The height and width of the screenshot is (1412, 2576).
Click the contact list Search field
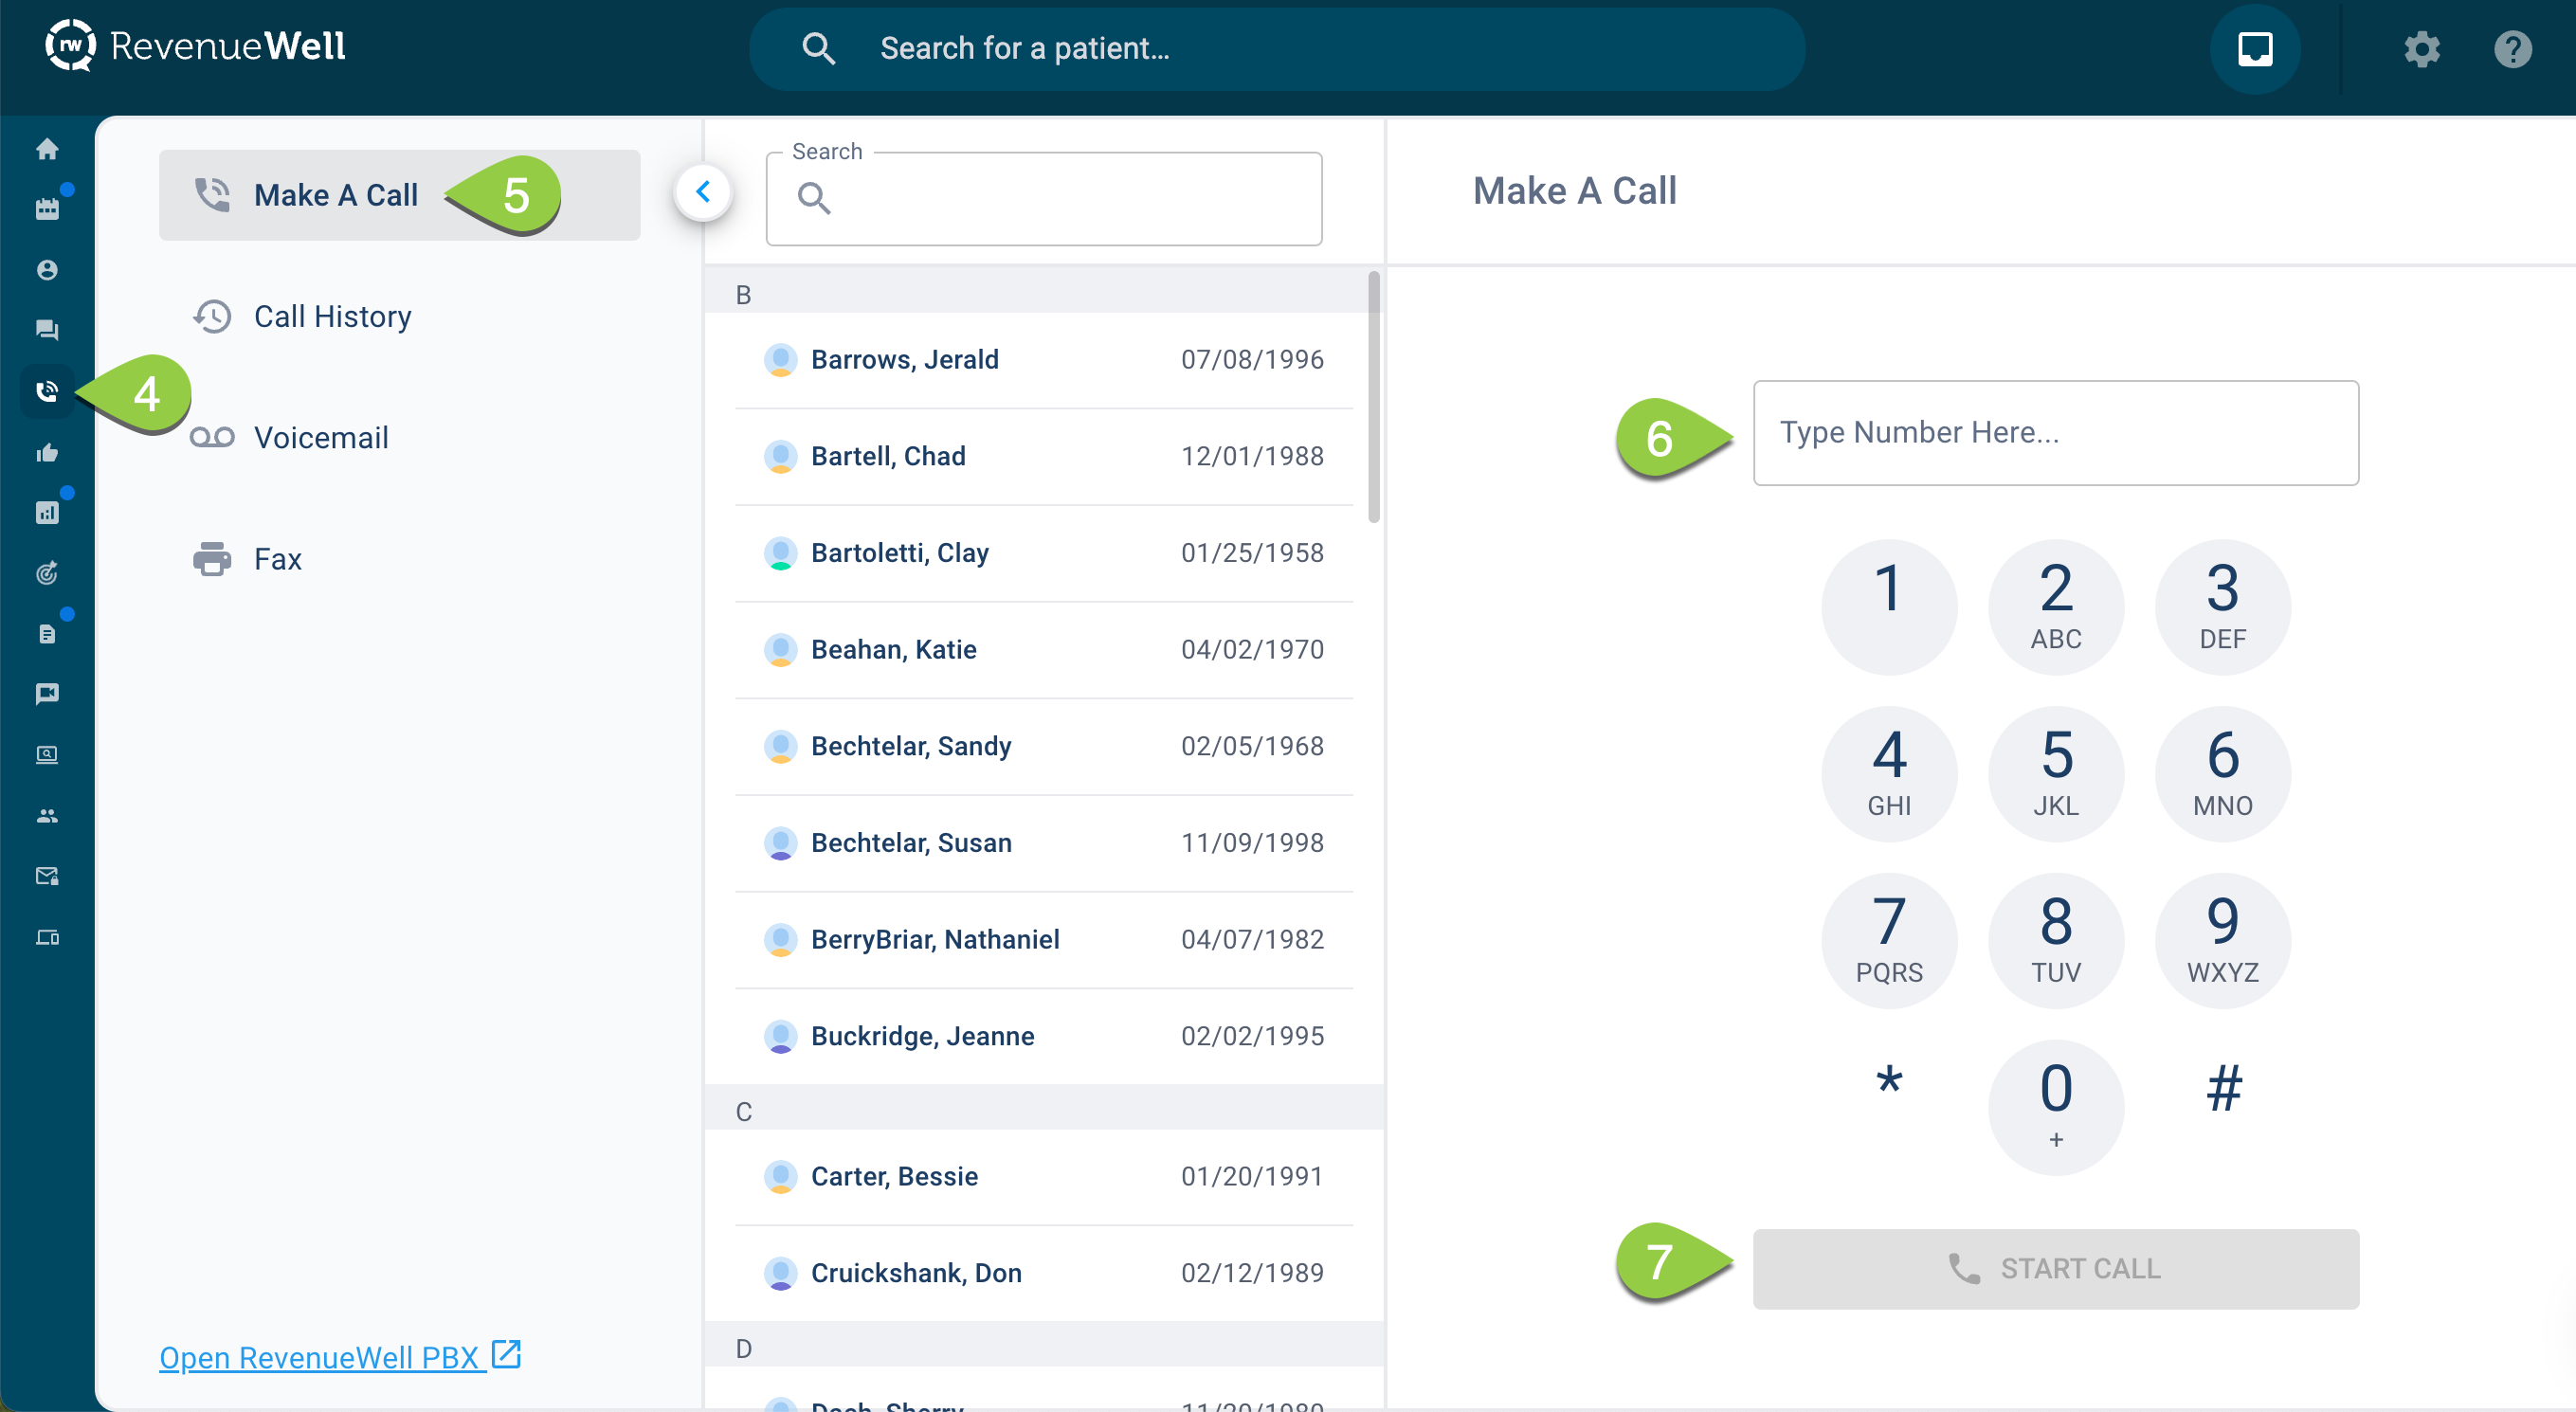[x=1060, y=199]
